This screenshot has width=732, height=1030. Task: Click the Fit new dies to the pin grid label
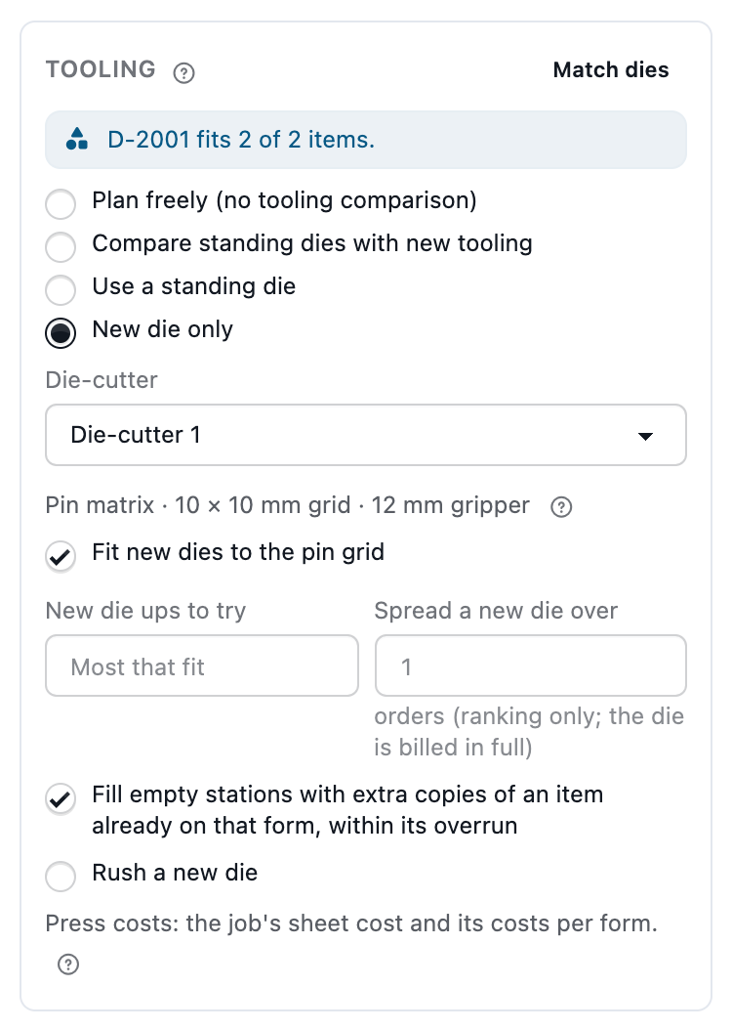(x=238, y=552)
